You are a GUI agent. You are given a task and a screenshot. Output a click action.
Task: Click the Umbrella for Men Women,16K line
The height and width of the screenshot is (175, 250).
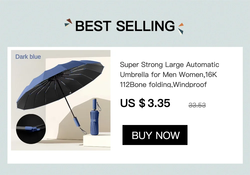pos(168,74)
